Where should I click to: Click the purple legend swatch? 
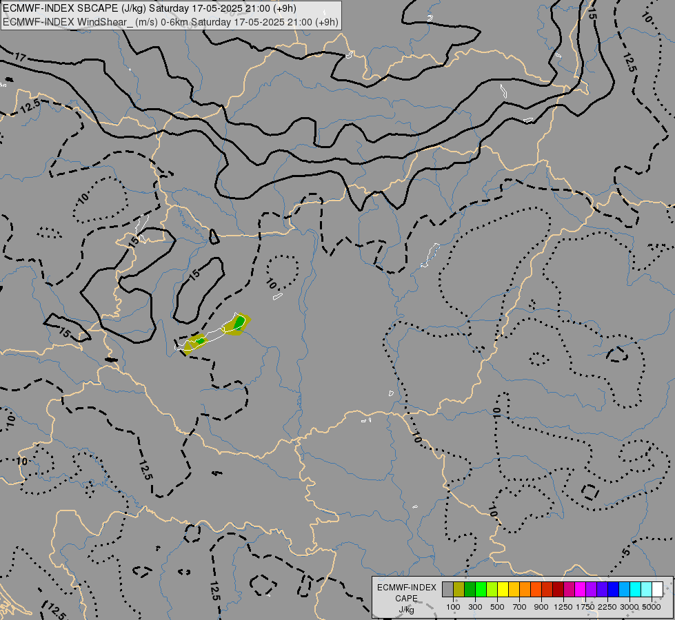pos(592,589)
